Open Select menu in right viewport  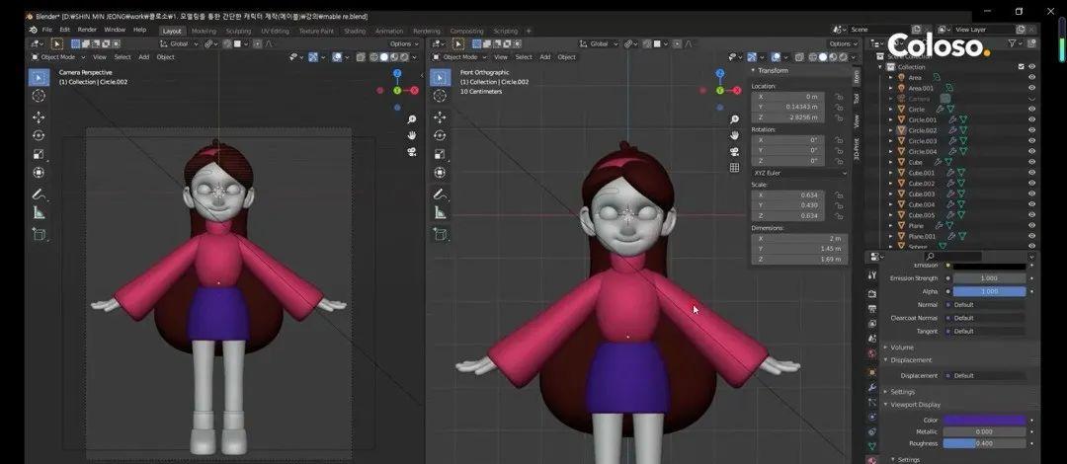coord(524,57)
